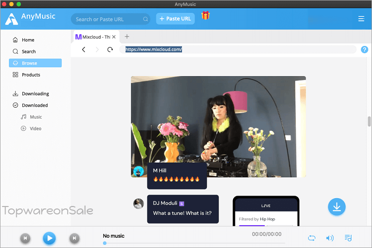Click M Hill's avatar on the image
The height and width of the screenshot is (248, 372).
tap(139, 171)
